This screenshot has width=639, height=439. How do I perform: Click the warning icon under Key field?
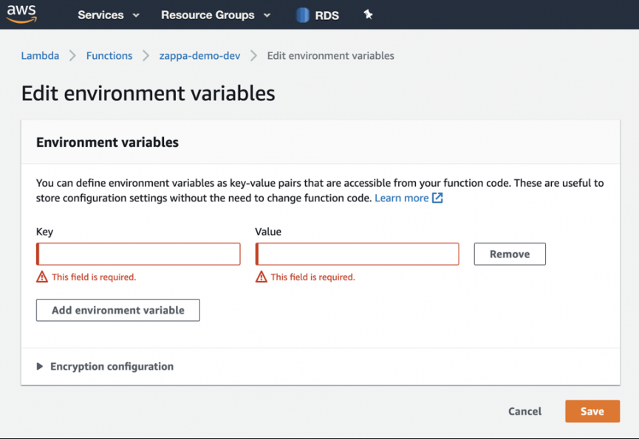point(42,277)
